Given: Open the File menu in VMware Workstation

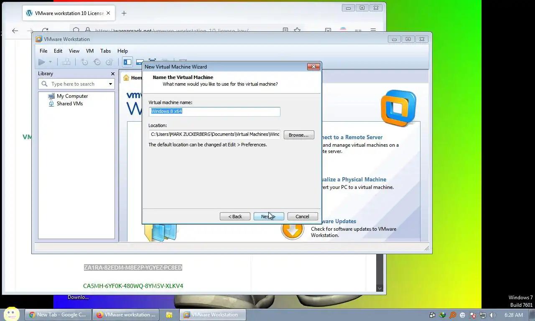Looking at the screenshot, I should coord(43,51).
